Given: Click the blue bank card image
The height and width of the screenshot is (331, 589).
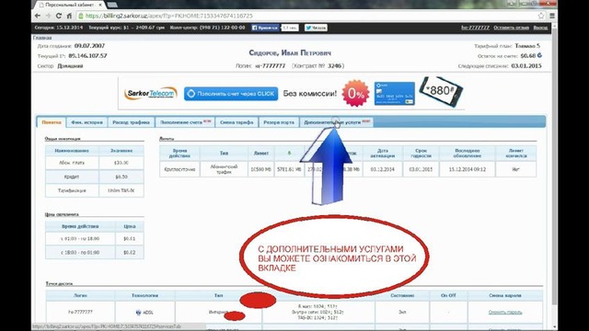Looking at the screenshot, I should (x=395, y=94).
